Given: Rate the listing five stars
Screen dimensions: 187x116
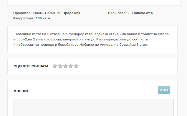Looking at the screenshot, I should click(x=76, y=66).
